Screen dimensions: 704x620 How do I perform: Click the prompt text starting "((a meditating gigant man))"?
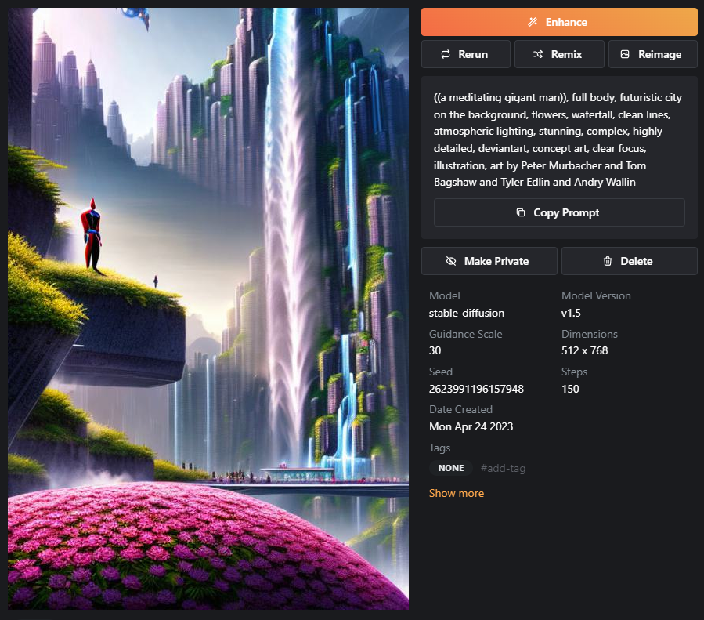coord(558,140)
